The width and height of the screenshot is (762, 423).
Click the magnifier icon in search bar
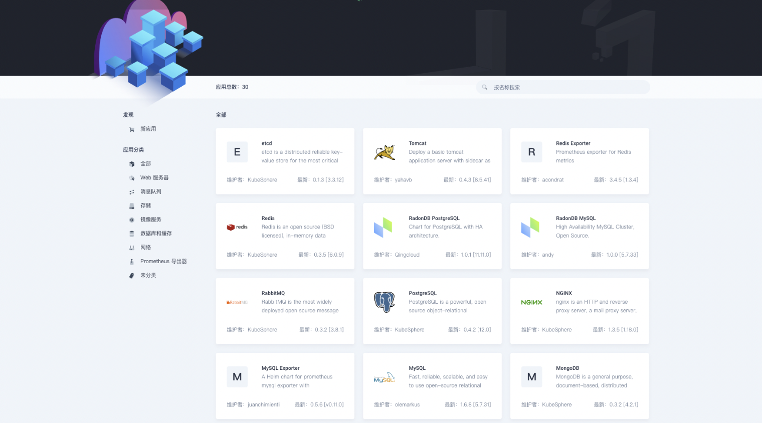pyautogui.click(x=485, y=87)
